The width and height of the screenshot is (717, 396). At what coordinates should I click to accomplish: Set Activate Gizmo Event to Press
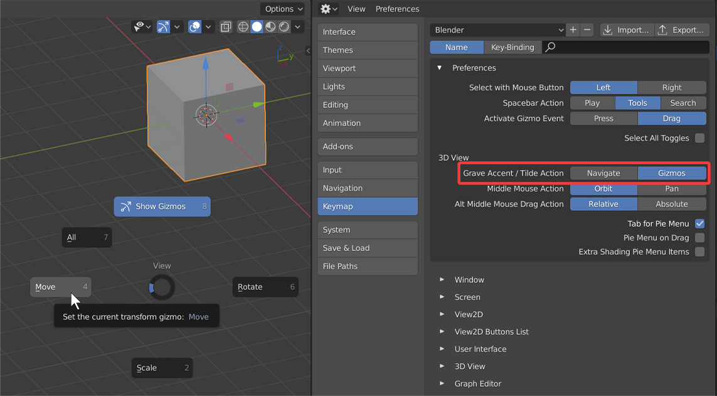pyautogui.click(x=603, y=118)
